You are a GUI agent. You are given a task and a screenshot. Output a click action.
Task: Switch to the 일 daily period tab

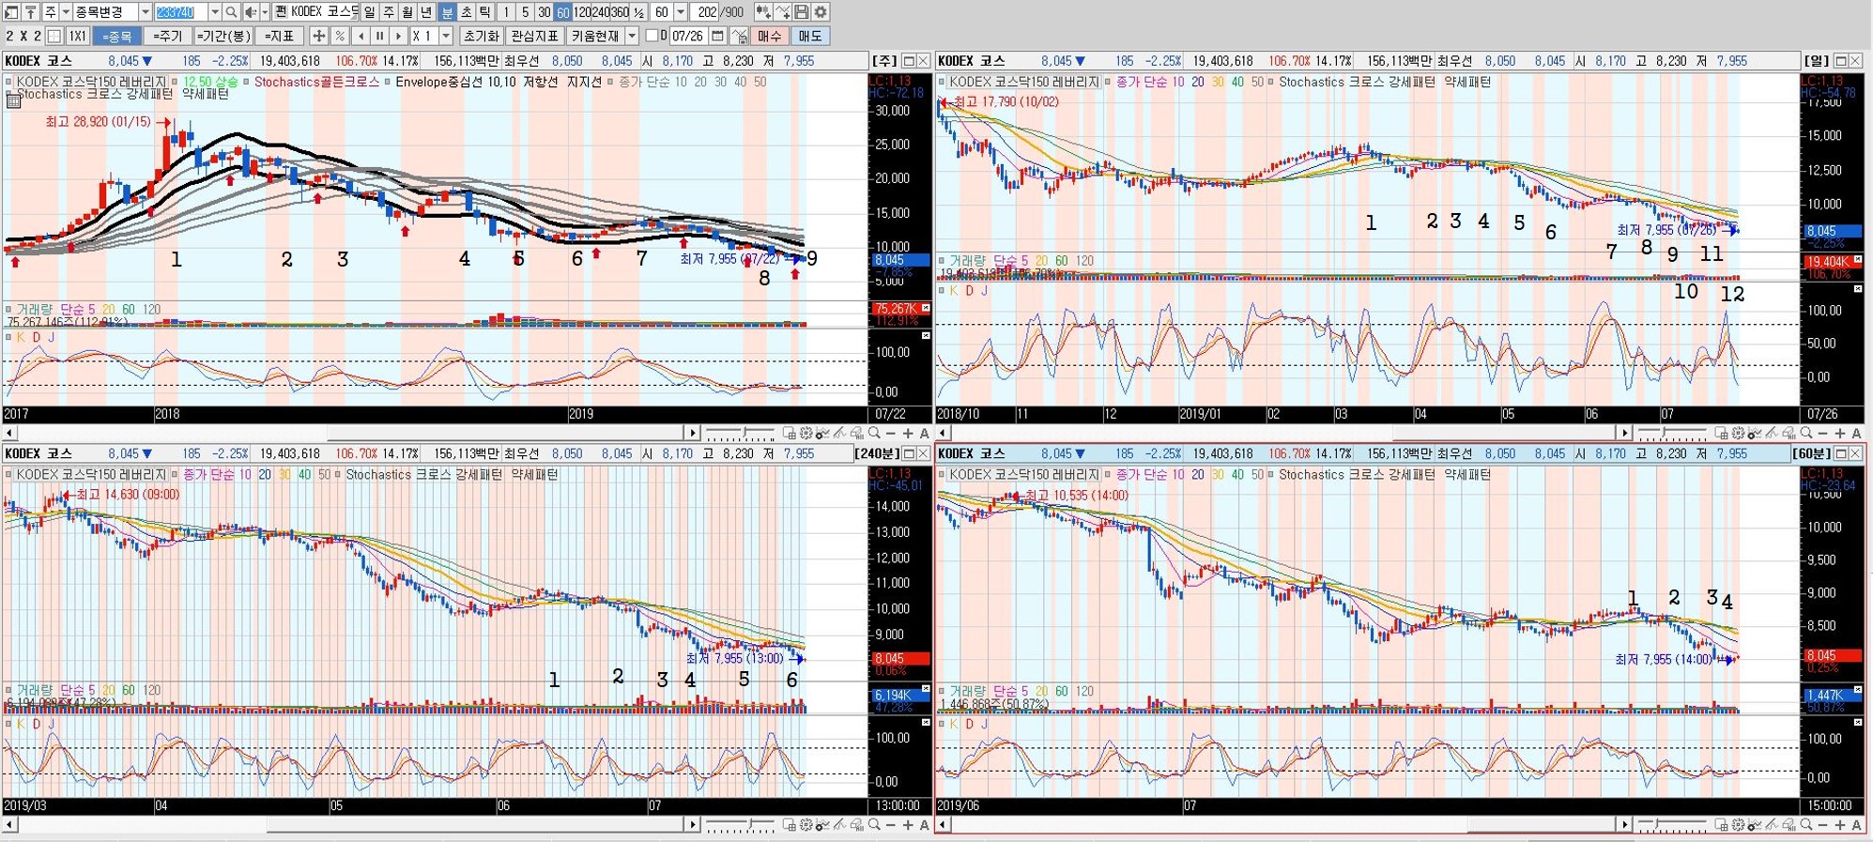click(369, 12)
